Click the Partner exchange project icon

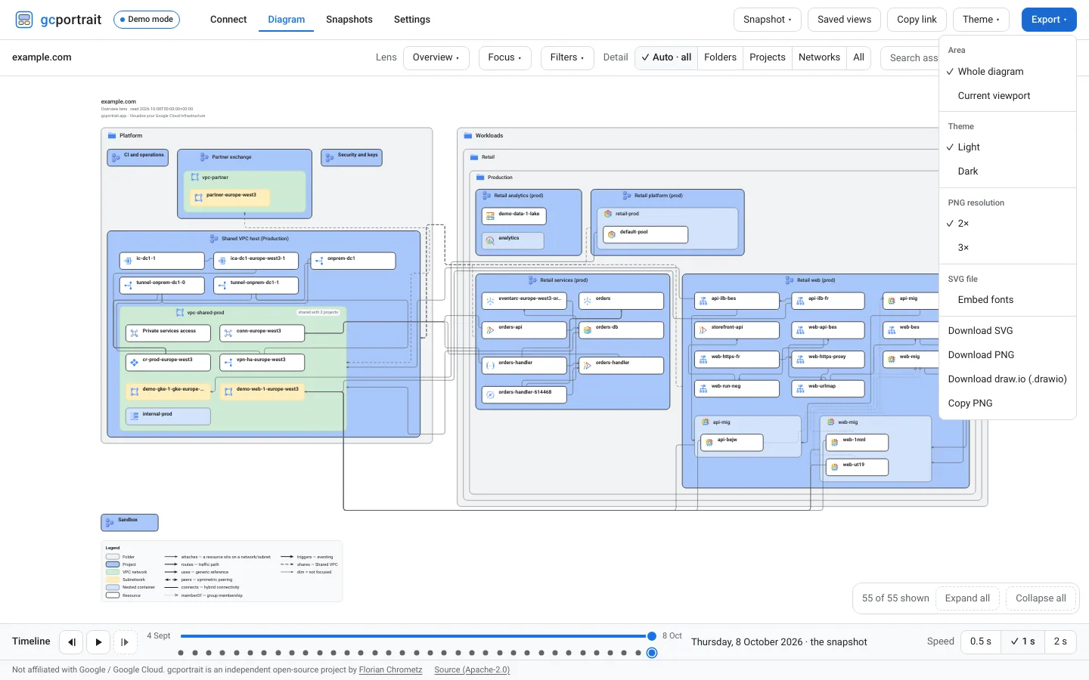point(204,157)
